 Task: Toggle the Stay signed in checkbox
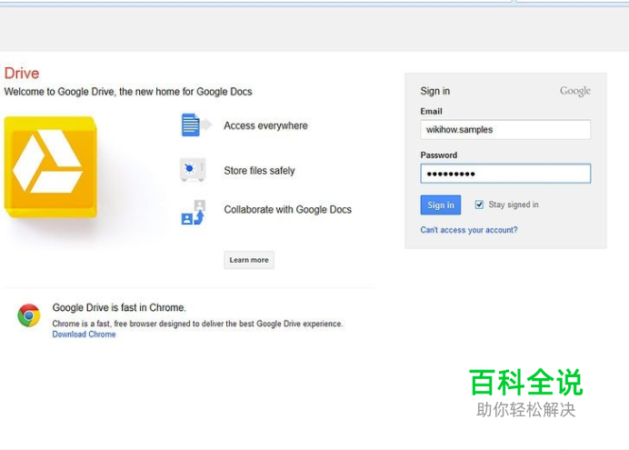(479, 205)
